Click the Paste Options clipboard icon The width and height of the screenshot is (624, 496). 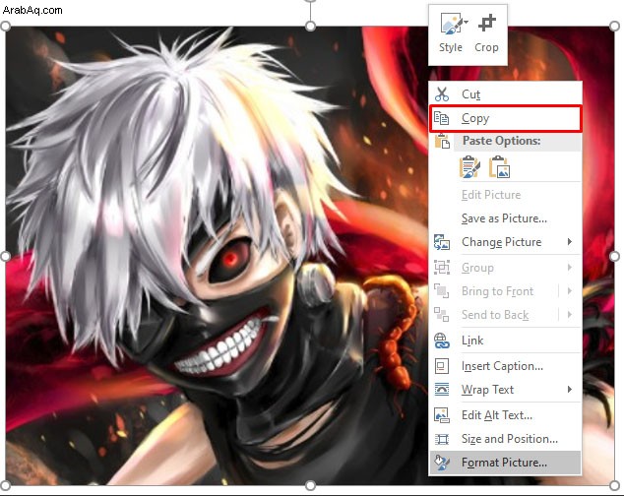pyautogui.click(x=442, y=141)
